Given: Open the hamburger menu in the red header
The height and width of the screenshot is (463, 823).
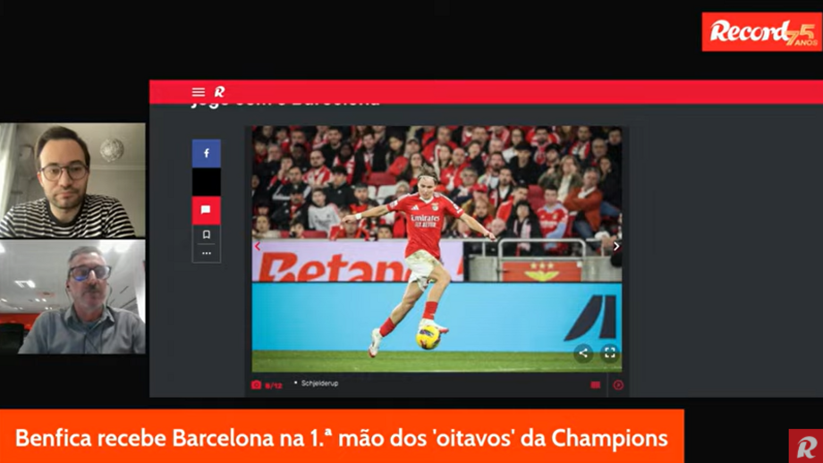Looking at the screenshot, I should tap(198, 92).
